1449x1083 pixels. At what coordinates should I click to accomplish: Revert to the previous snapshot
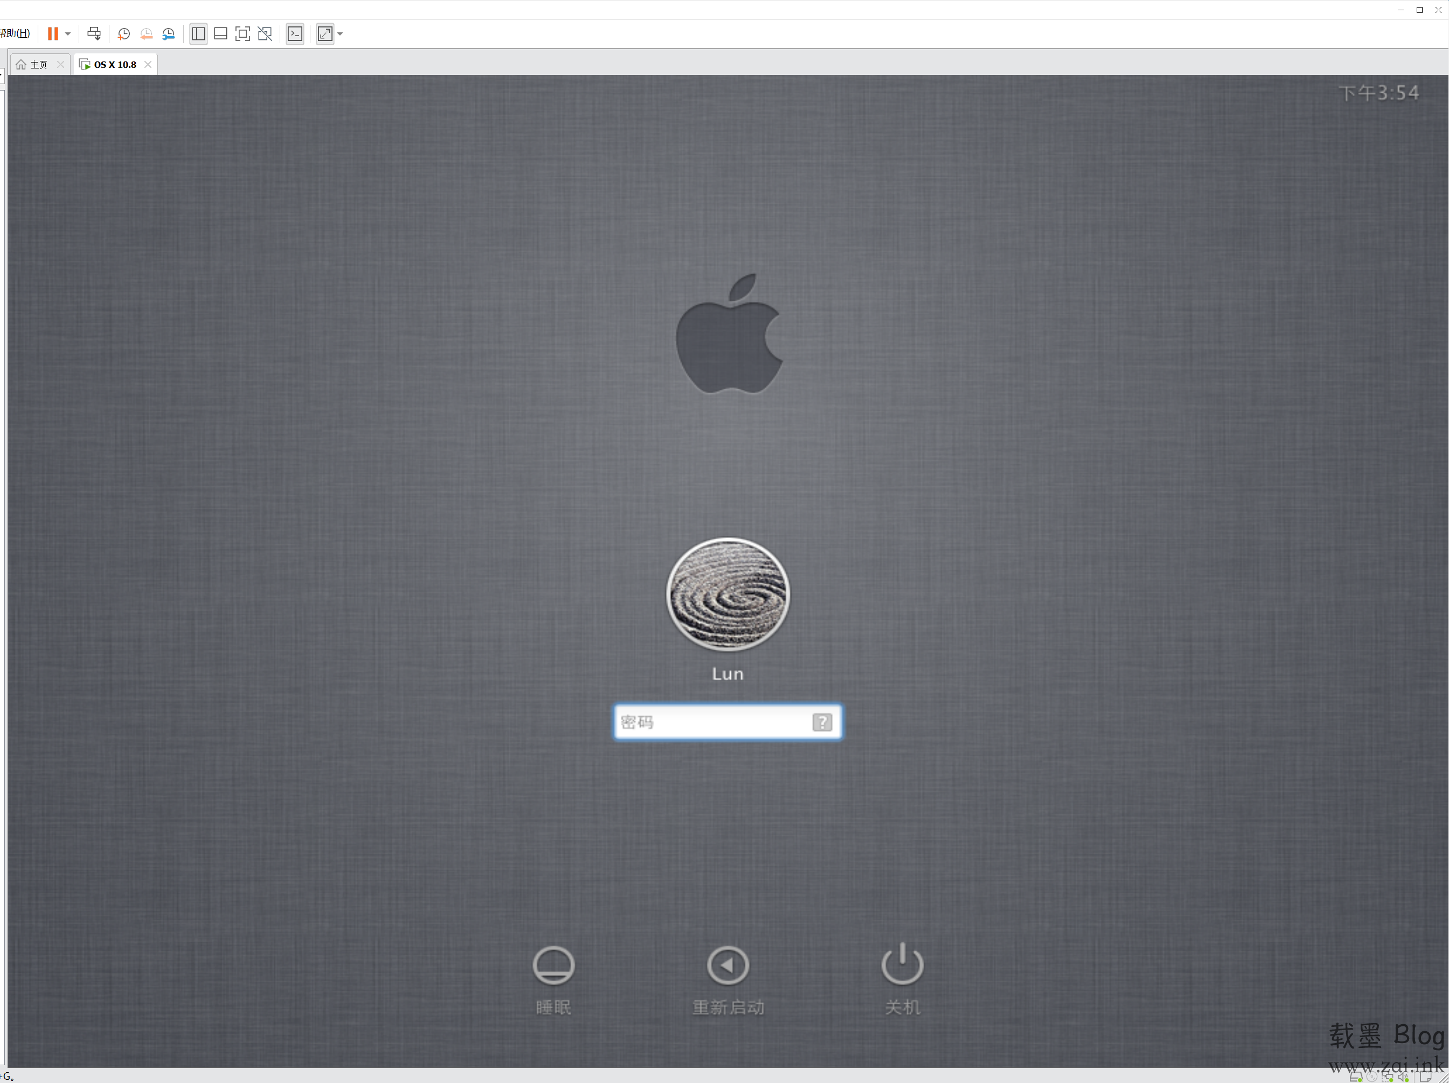146,33
